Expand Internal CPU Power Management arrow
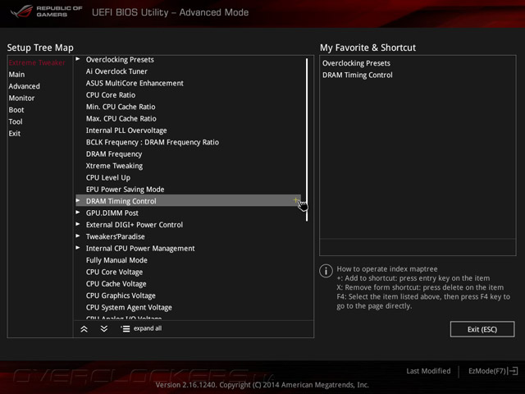525x394 pixels. [x=78, y=248]
